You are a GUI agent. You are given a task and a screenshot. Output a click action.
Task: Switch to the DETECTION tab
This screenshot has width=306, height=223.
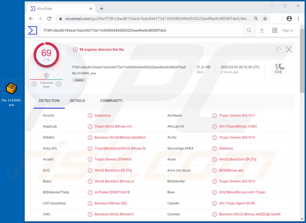[x=49, y=101]
